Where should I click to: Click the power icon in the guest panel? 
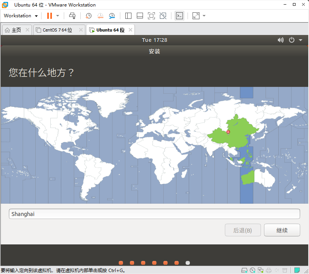[291, 40]
